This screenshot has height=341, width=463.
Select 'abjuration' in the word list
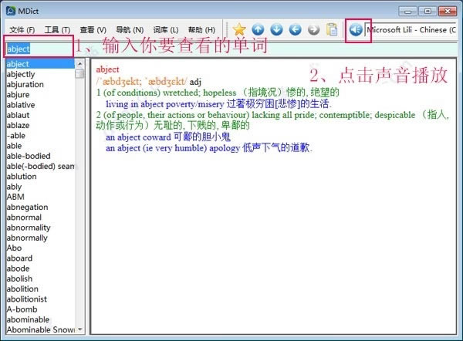pos(29,85)
